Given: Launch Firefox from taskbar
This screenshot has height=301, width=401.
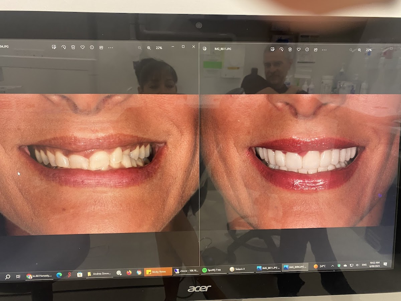Looking at the screenshot, I should [x=129, y=273].
